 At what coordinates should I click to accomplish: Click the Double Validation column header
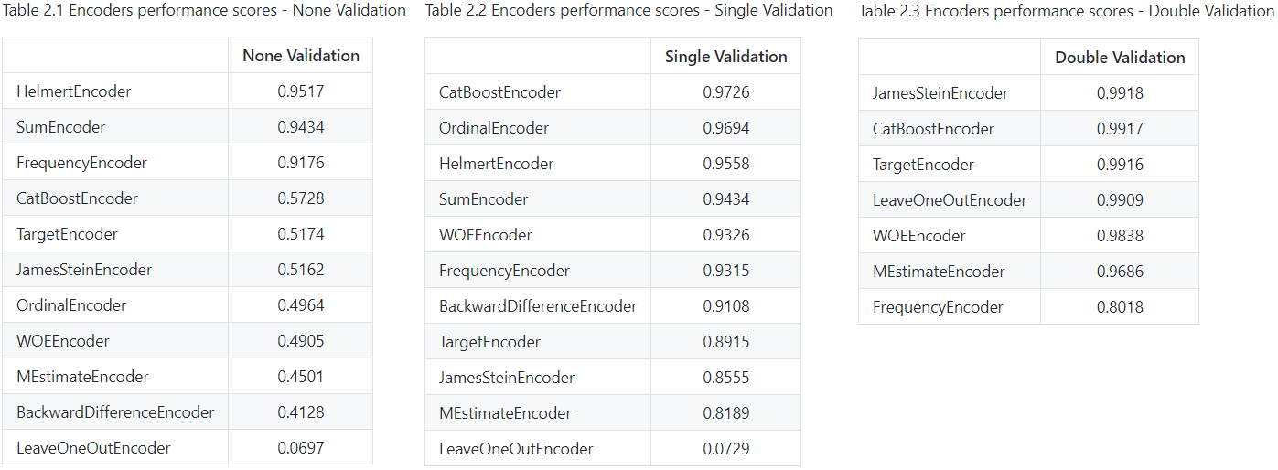pyautogui.click(x=1120, y=58)
